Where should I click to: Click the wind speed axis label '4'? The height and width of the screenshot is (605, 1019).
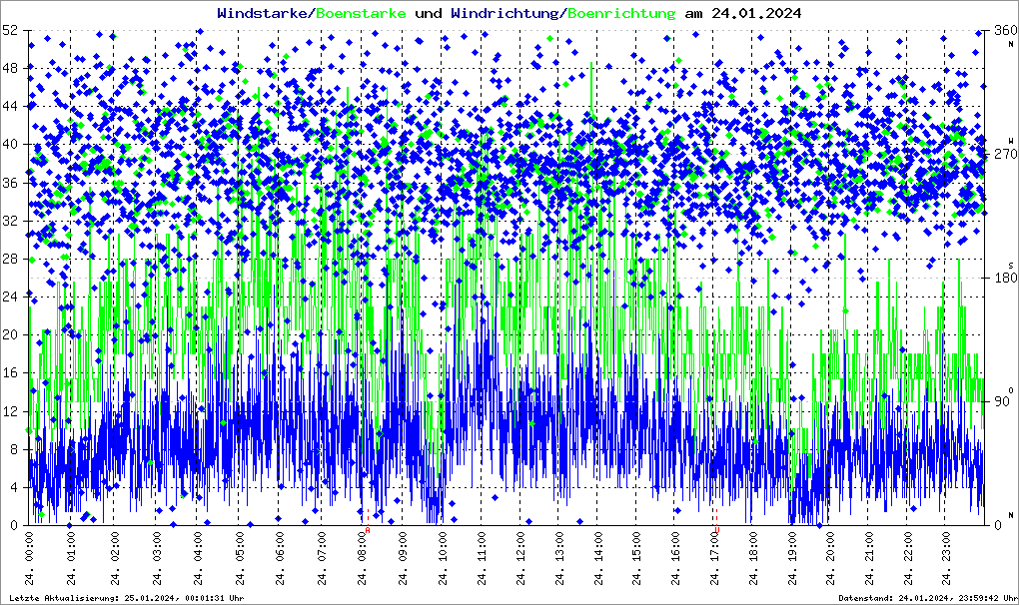point(14,487)
